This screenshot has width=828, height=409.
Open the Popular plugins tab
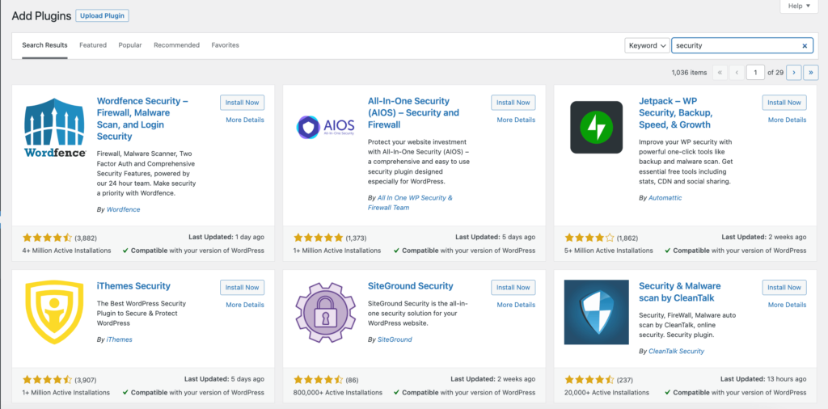pyautogui.click(x=130, y=45)
